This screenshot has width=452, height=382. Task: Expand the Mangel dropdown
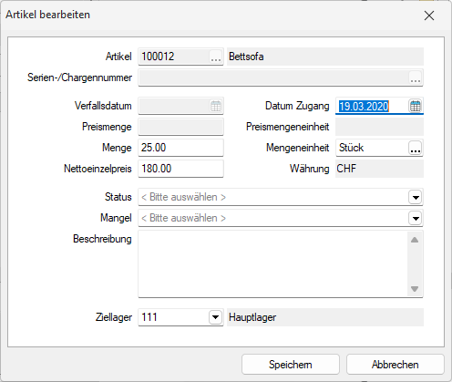click(416, 218)
